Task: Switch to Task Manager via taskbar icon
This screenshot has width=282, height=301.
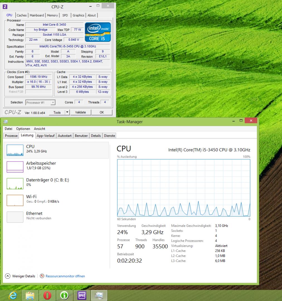Action: pos(99,295)
